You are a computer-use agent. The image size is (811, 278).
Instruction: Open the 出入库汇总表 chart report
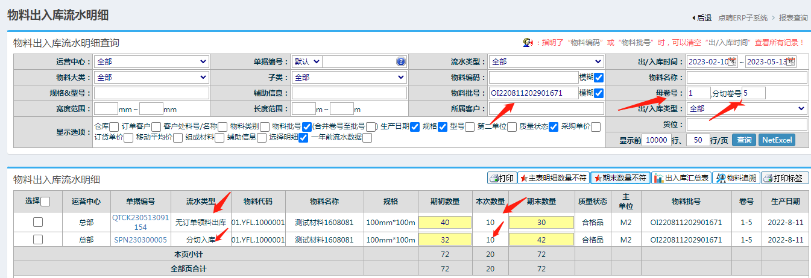(x=680, y=178)
